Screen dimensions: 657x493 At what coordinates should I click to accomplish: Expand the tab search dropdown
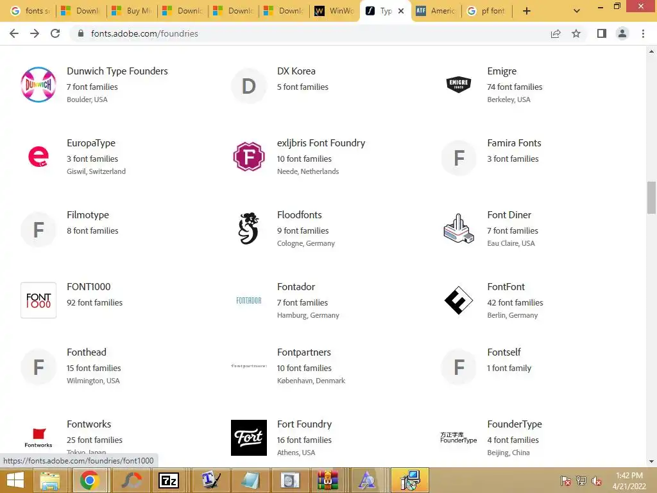[x=577, y=11]
